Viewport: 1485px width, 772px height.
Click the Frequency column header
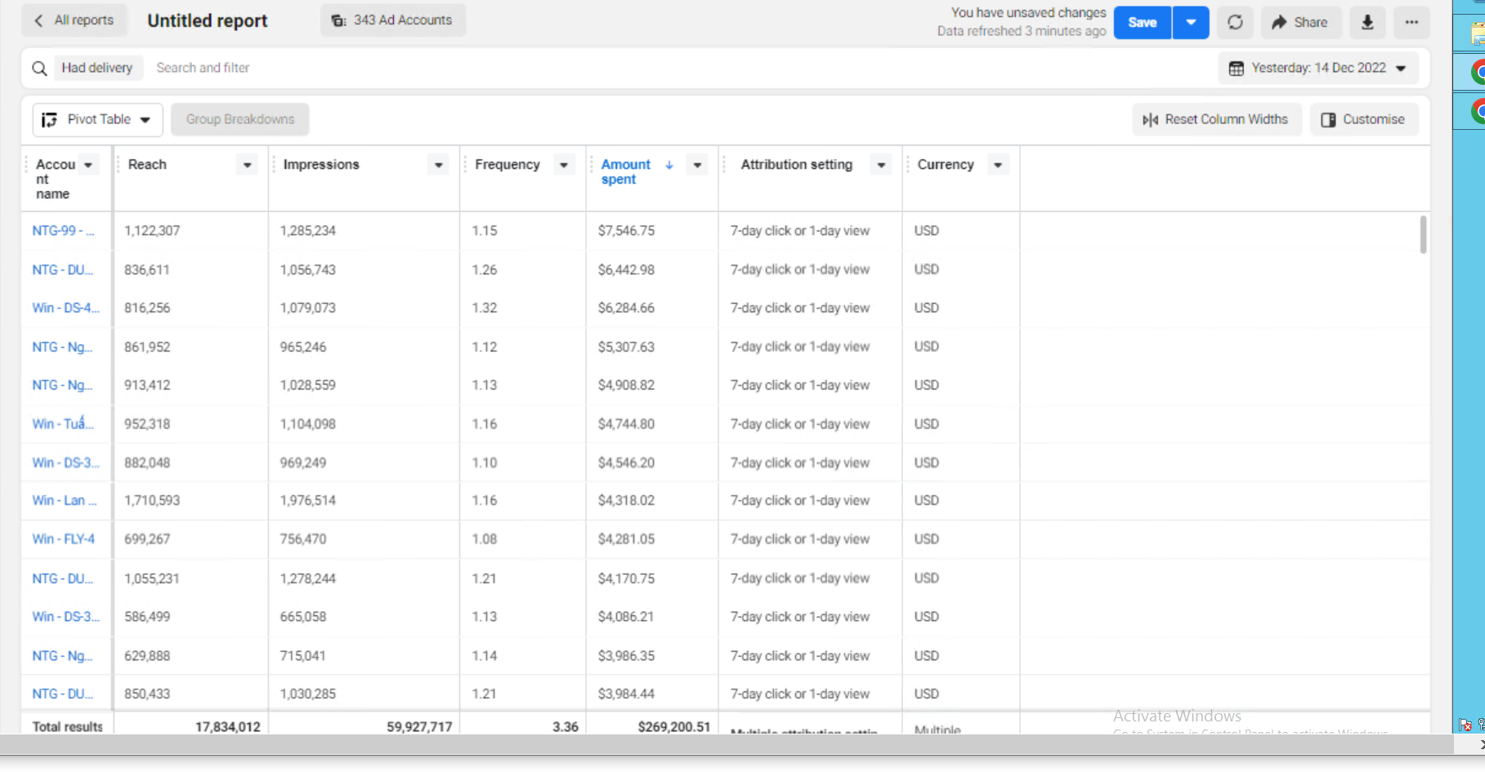(x=508, y=164)
